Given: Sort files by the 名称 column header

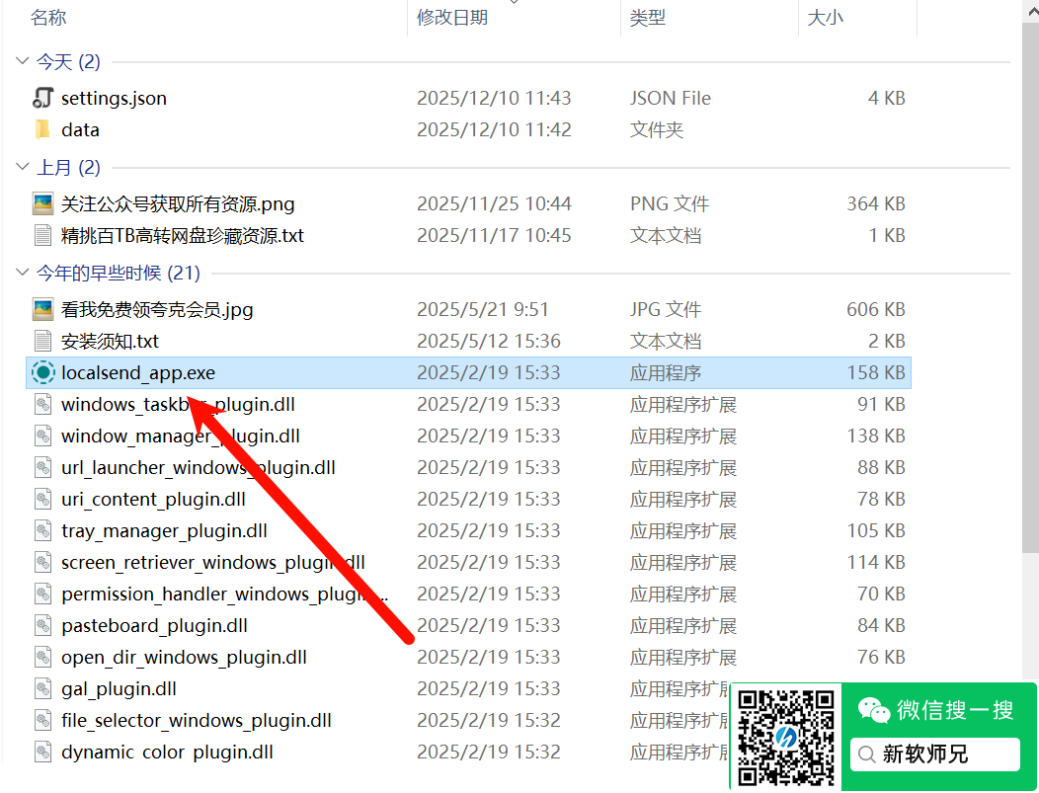Looking at the screenshot, I should [x=48, y=17].
